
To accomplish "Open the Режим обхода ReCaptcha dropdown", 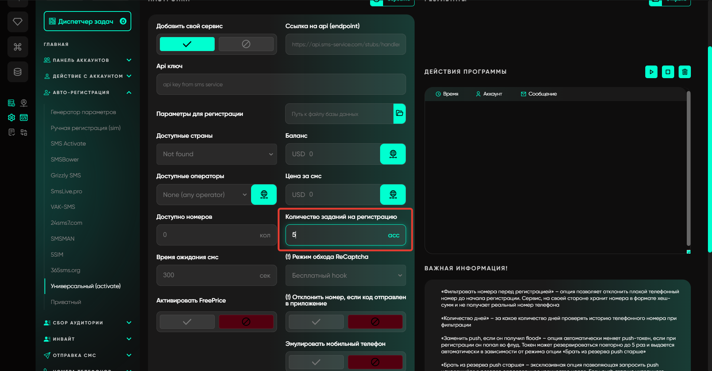I will [345, 275].
